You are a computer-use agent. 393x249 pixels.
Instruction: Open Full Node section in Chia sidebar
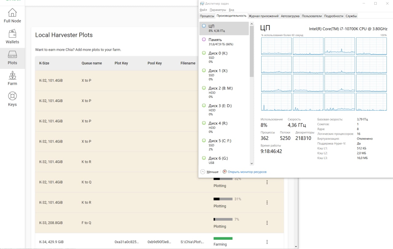pyautogui.click(x=12, y=16)
